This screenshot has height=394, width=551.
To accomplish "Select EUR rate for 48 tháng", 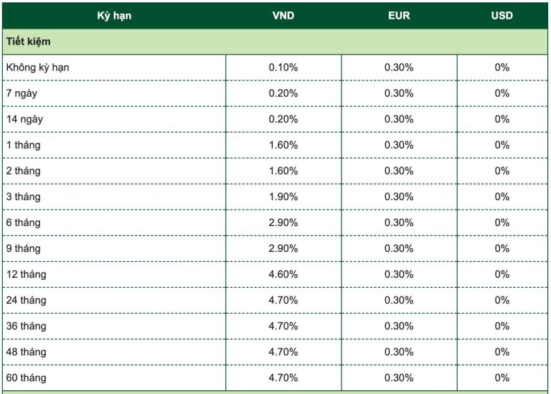I will (x=399, y=352).
